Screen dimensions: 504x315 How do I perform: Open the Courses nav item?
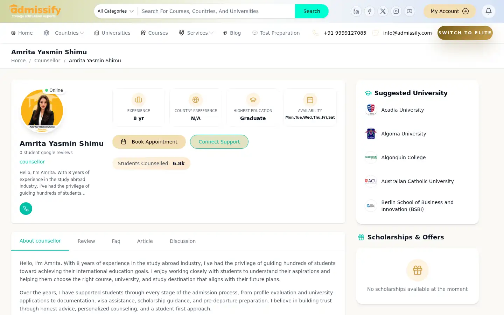154,33
